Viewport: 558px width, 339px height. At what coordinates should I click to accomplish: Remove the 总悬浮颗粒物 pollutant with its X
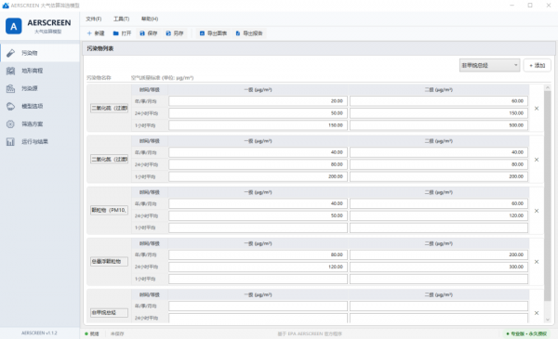point(537,262)
